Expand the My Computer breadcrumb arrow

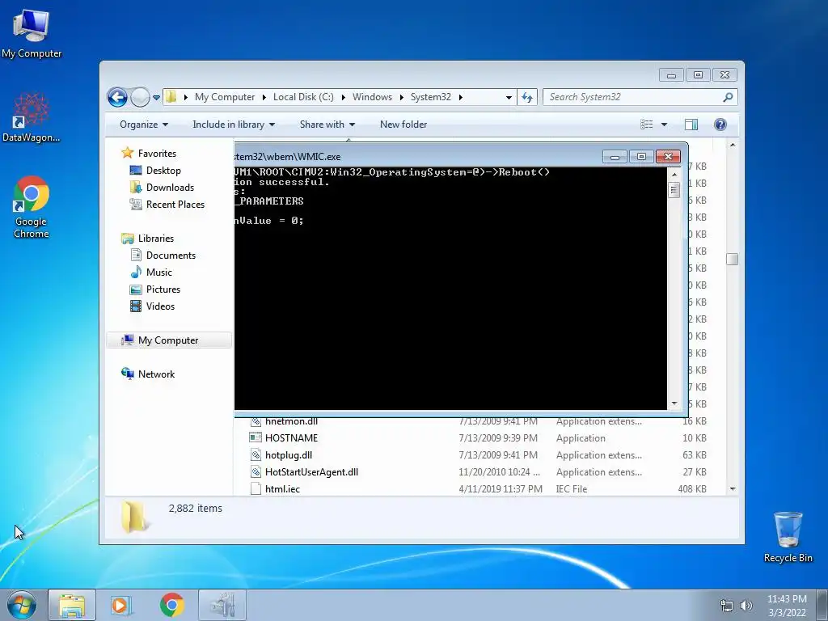(x=264, y=97)
